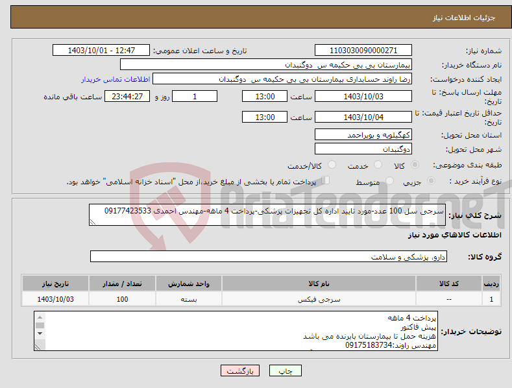Click the نام کالا column header
This screenshot has height=388, width=512.
pyautogui.click(x=319, y=284)
